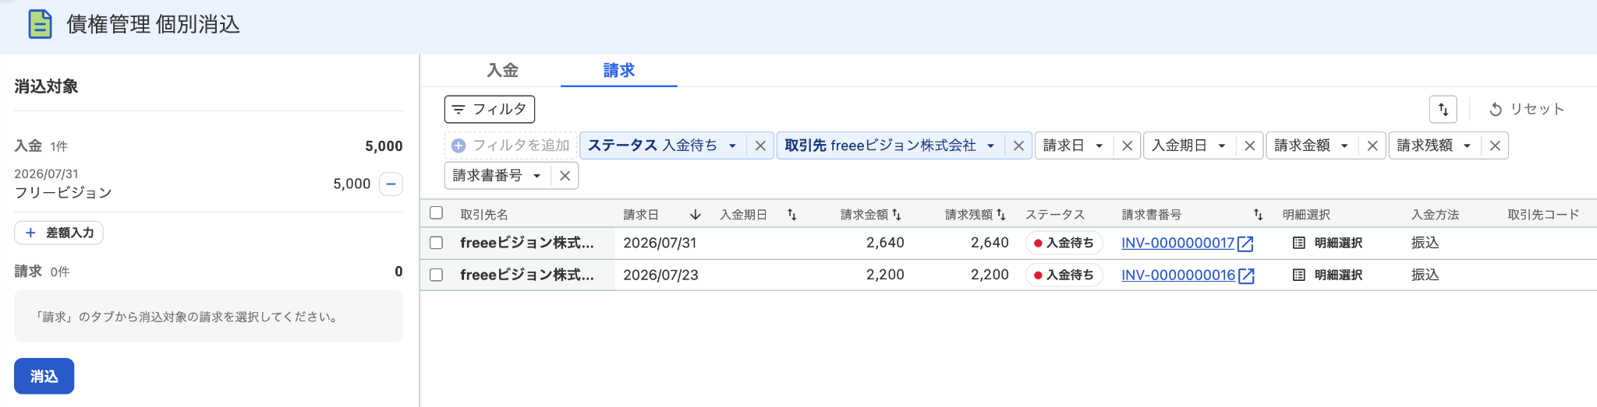The height and width of the screenshot is (407, 1597).
Task: Remove the 請求日 filter
Action: click(x=1127, y=146)
